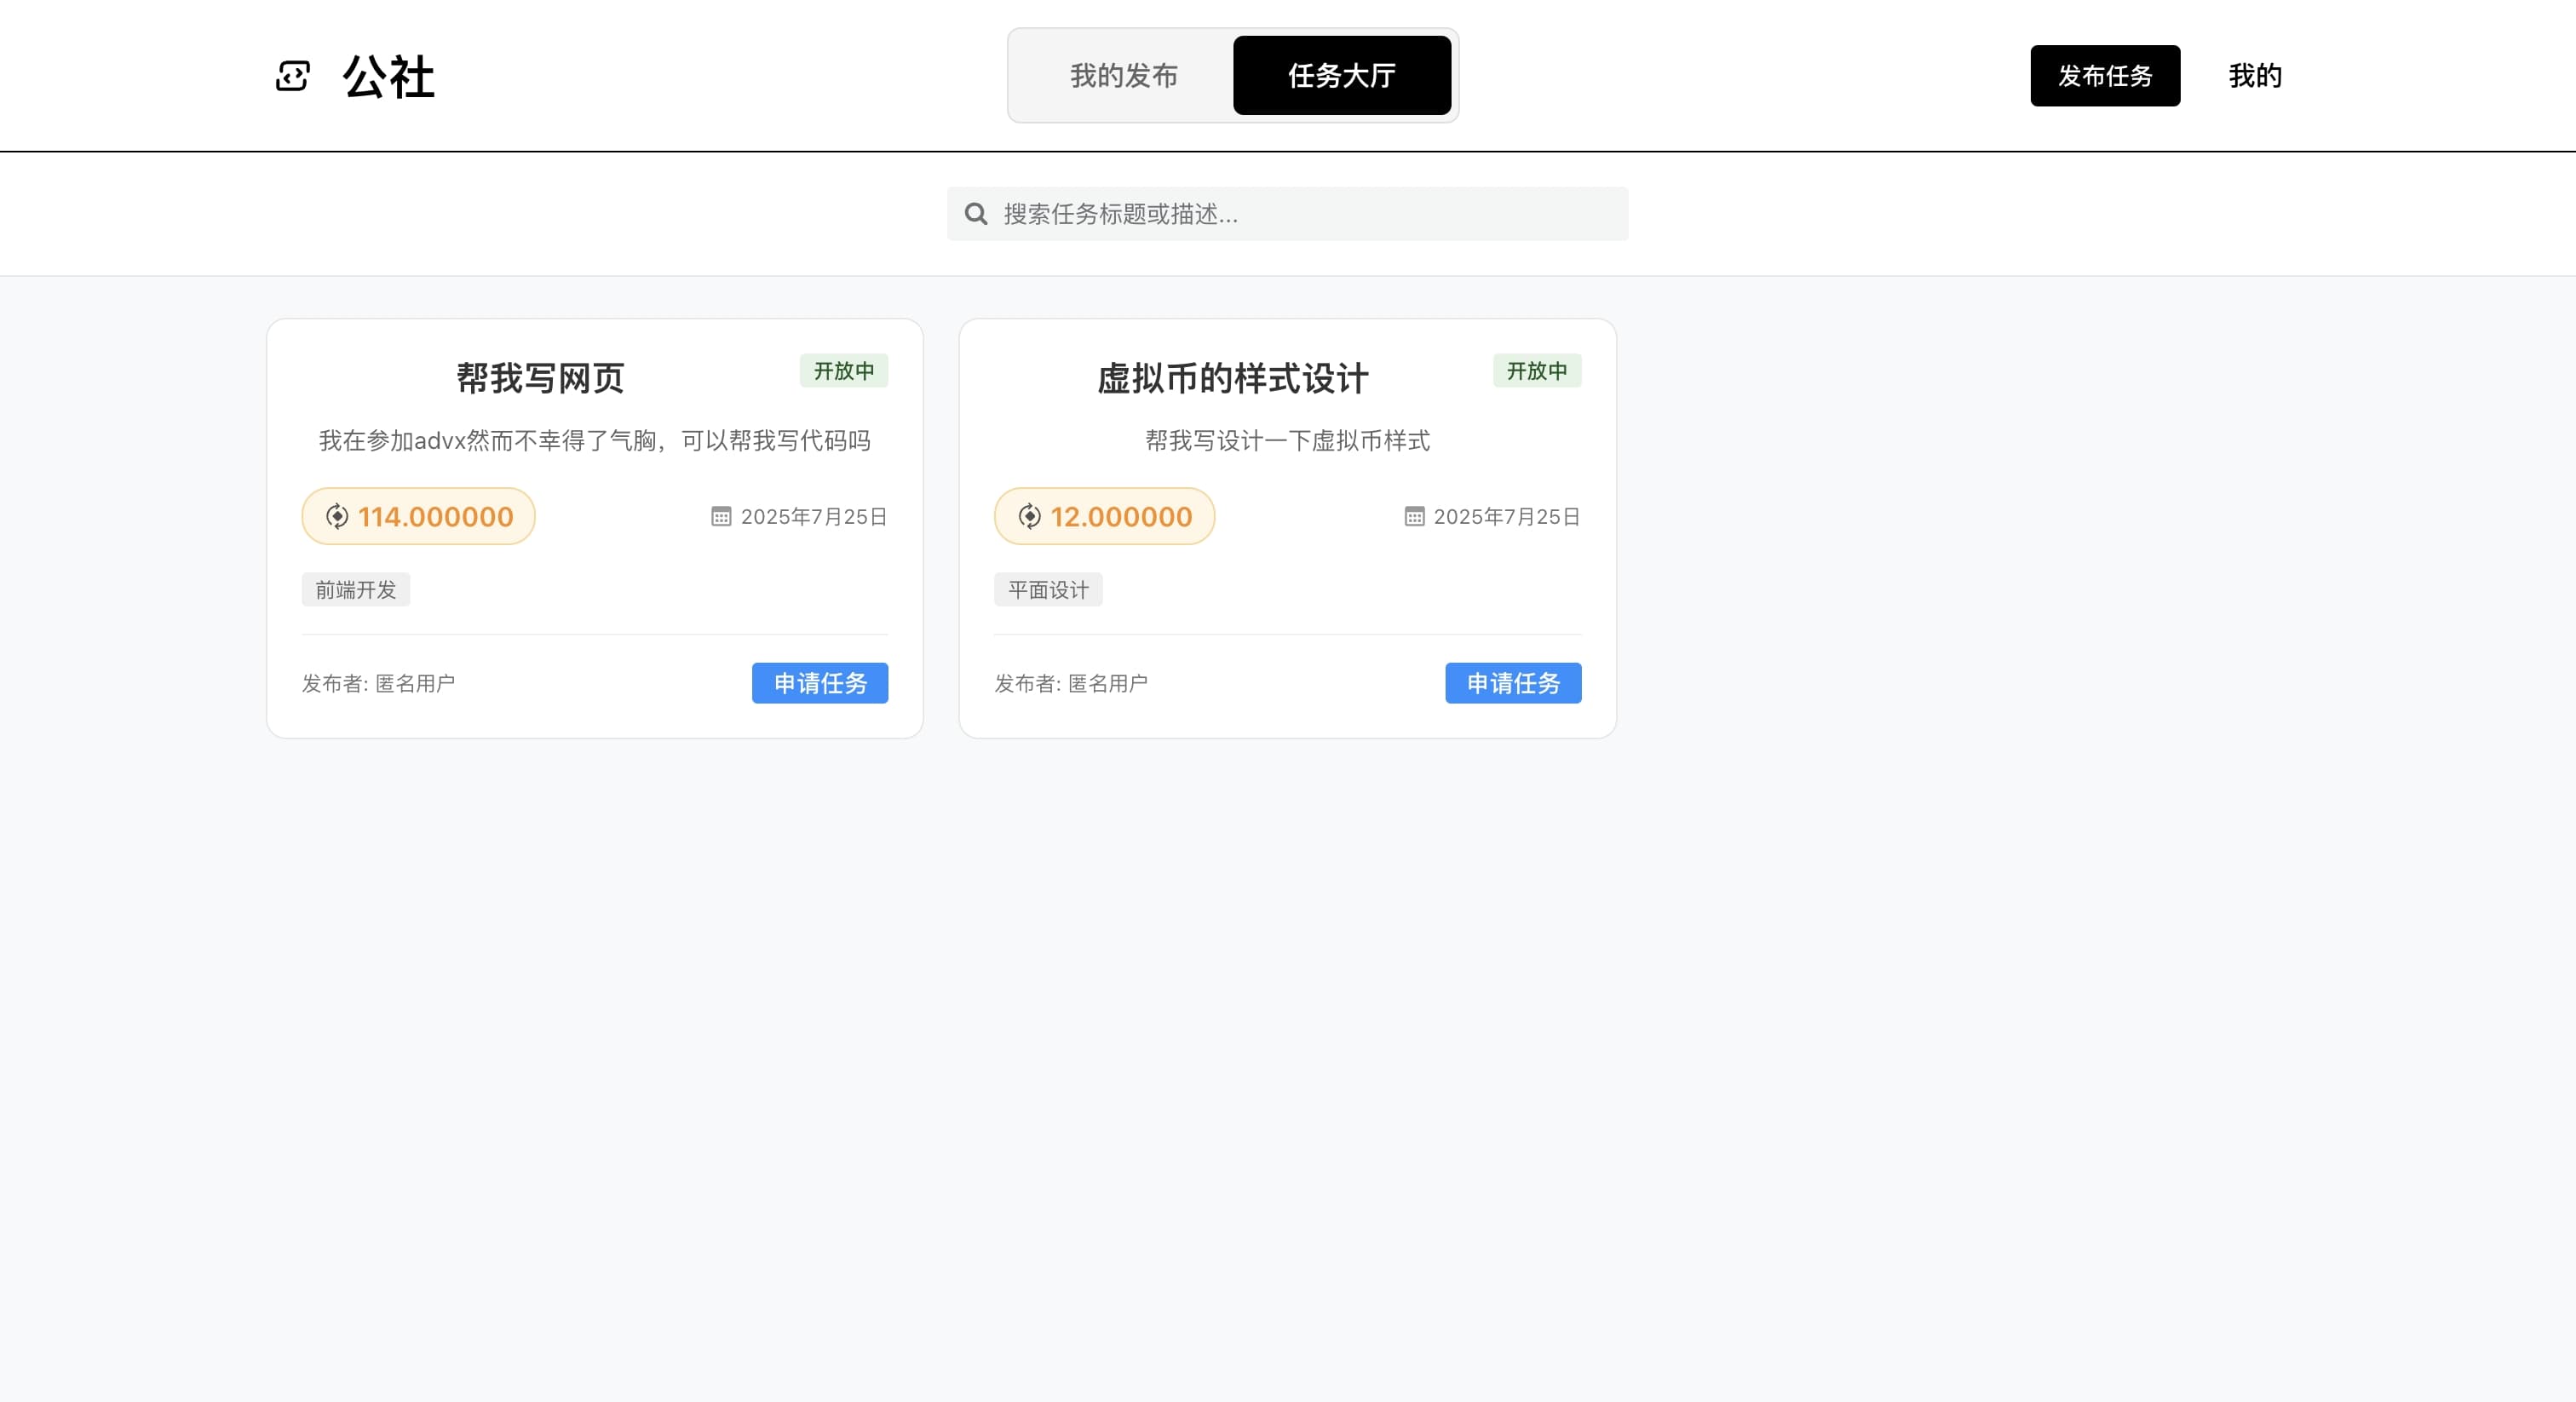
Task: Click the 114.000000 reward amount
Action: pyautogui.click(x=435, y=517)
